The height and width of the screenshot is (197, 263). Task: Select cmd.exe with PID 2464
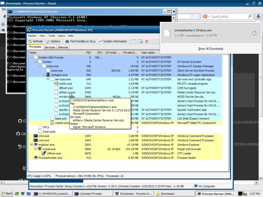[x=125, y=140]
